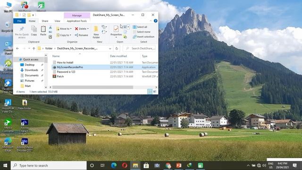Open the Application Tools tab
The width and height of the screenshot is (302, 170).
pyautogui.click(x=77, y=21)
